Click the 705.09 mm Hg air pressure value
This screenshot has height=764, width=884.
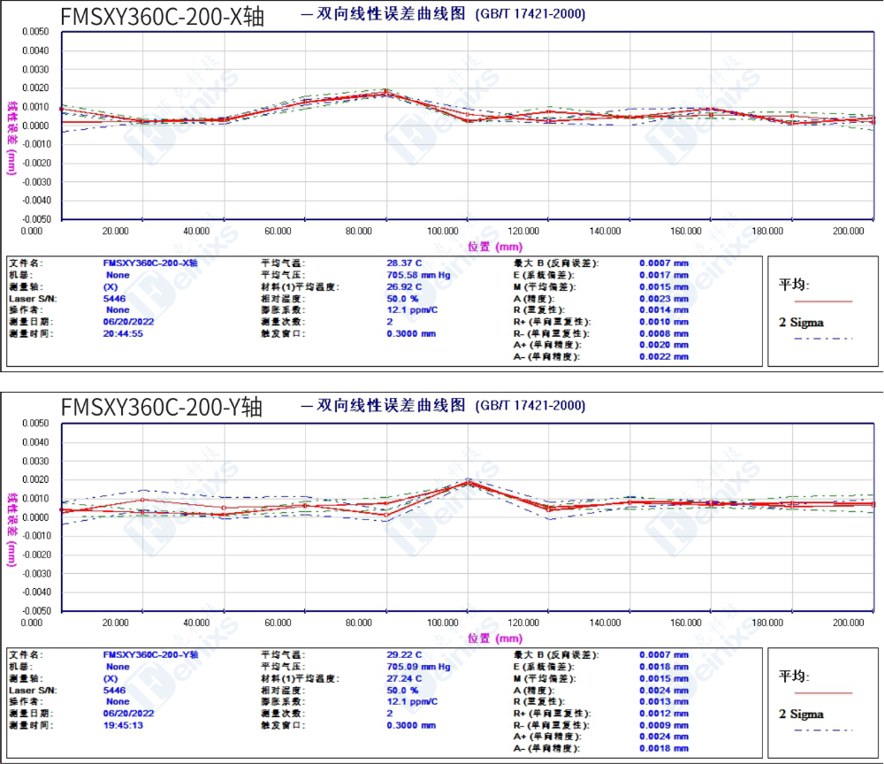tap(418, 667)
